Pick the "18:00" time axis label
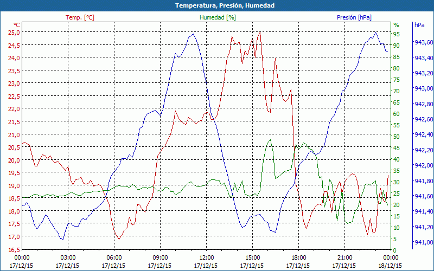Image resolution: width=434 pixels, height=271 pixels. (x=298, y=257)
